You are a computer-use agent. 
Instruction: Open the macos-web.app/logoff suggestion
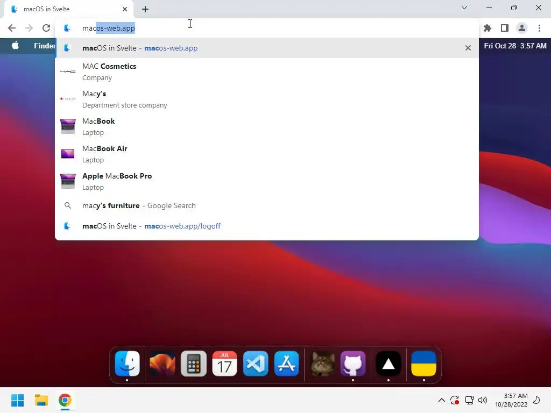tap(267, 226)
